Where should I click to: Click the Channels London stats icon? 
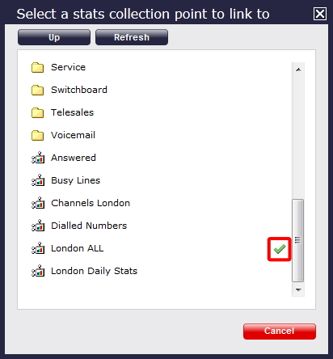[38, 203]
